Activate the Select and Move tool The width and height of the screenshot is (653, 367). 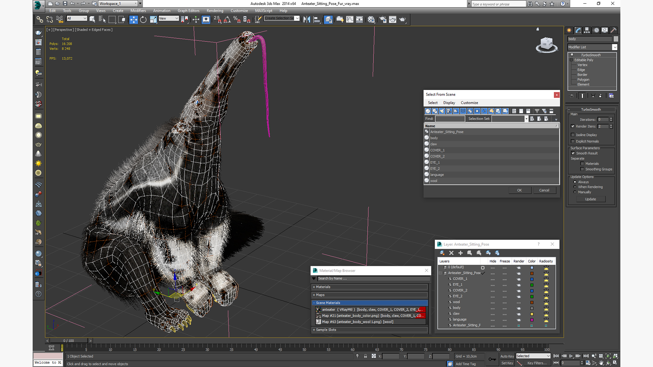(x=134, y=19)
